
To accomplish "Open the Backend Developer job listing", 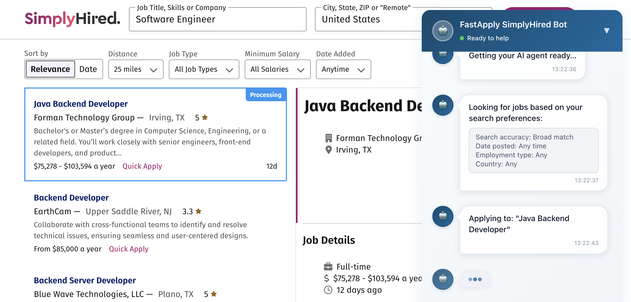I will click(71, 198).
